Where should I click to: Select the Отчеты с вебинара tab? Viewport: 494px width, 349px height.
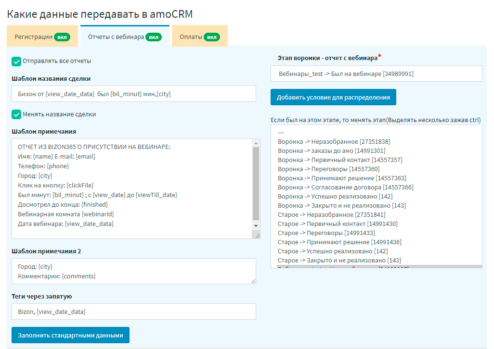tap(124, 37)
